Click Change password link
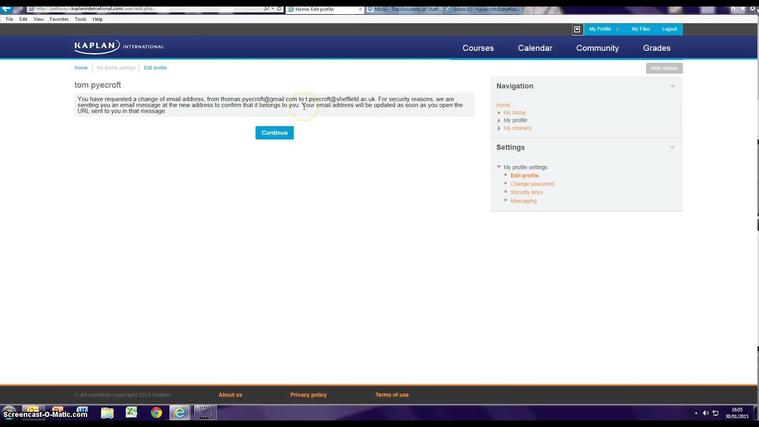This screenshot has height=427, width=759. tap(532, 184)
